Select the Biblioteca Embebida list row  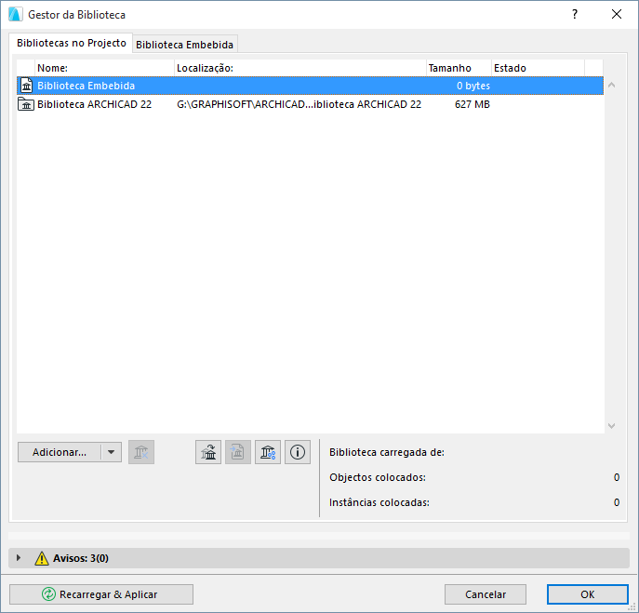[310, 86]
